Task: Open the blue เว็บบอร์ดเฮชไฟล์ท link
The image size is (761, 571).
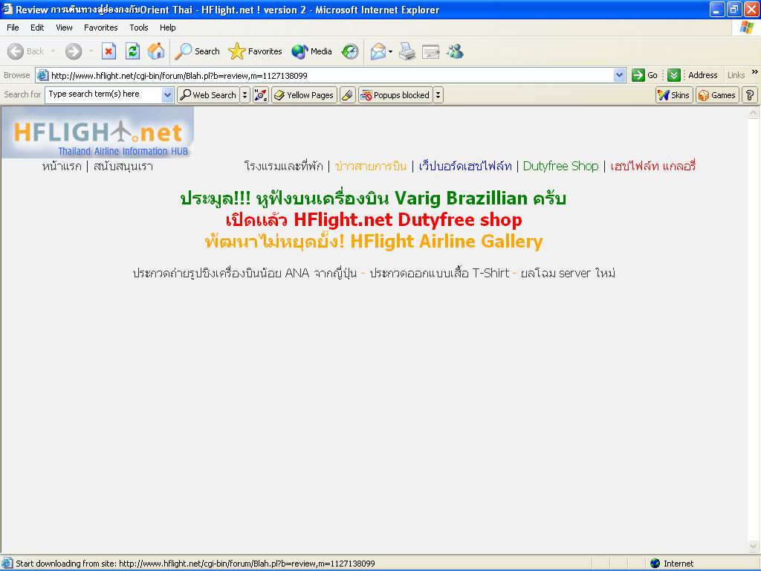Action: 465,166
